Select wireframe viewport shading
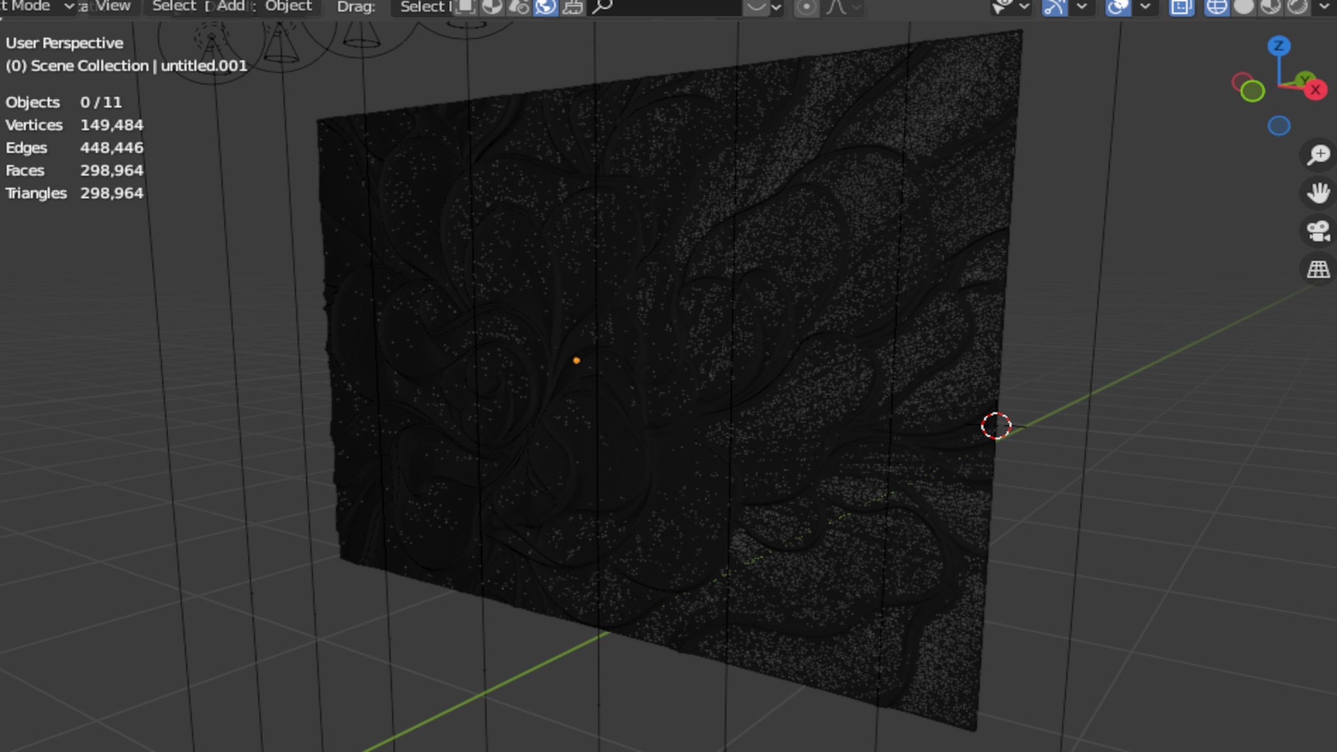This screenshot has height=752, width=1337. (x=1217, y=7)
